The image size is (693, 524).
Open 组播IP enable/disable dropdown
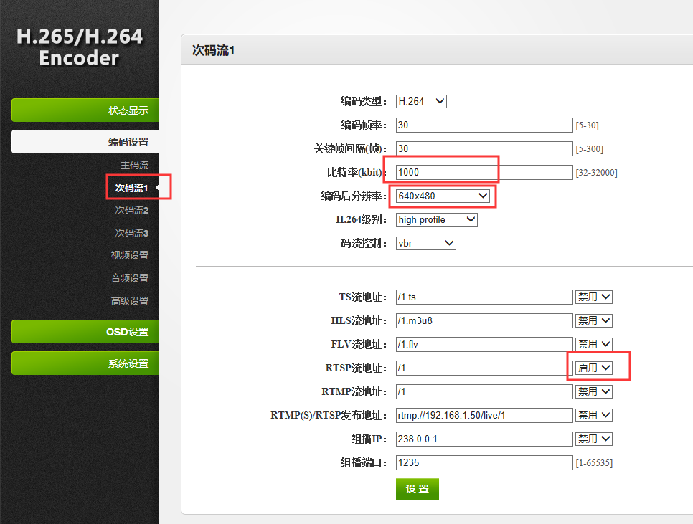pyautogui.click(x=593, y=439)
